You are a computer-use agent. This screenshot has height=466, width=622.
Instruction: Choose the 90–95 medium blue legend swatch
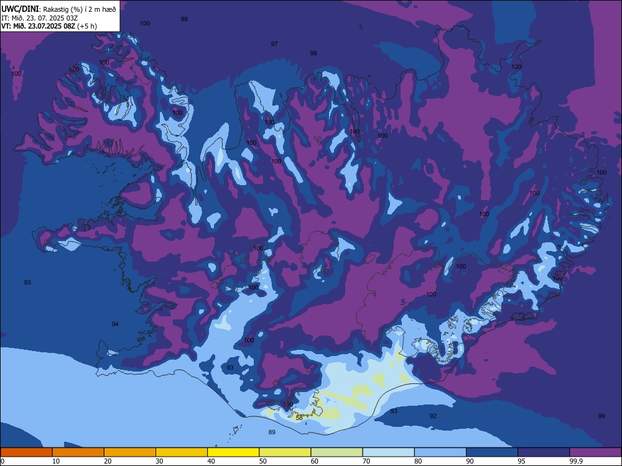tap(492, 452)
